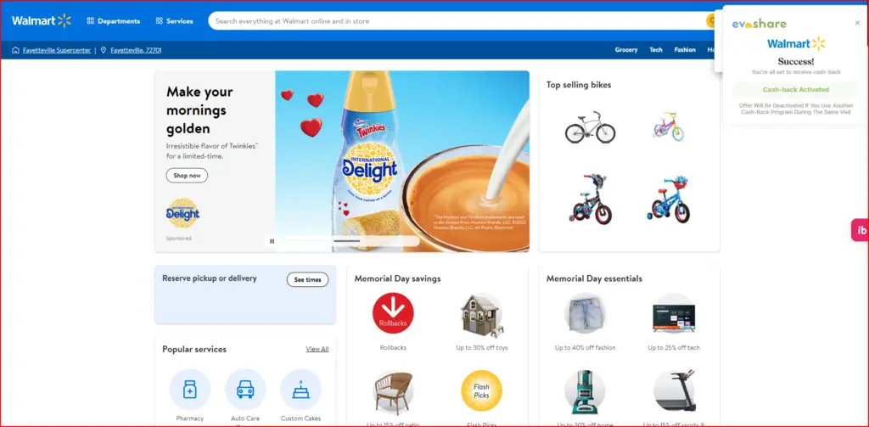
Task: Click Up to 25% off tech
Action: click(674, 348)
